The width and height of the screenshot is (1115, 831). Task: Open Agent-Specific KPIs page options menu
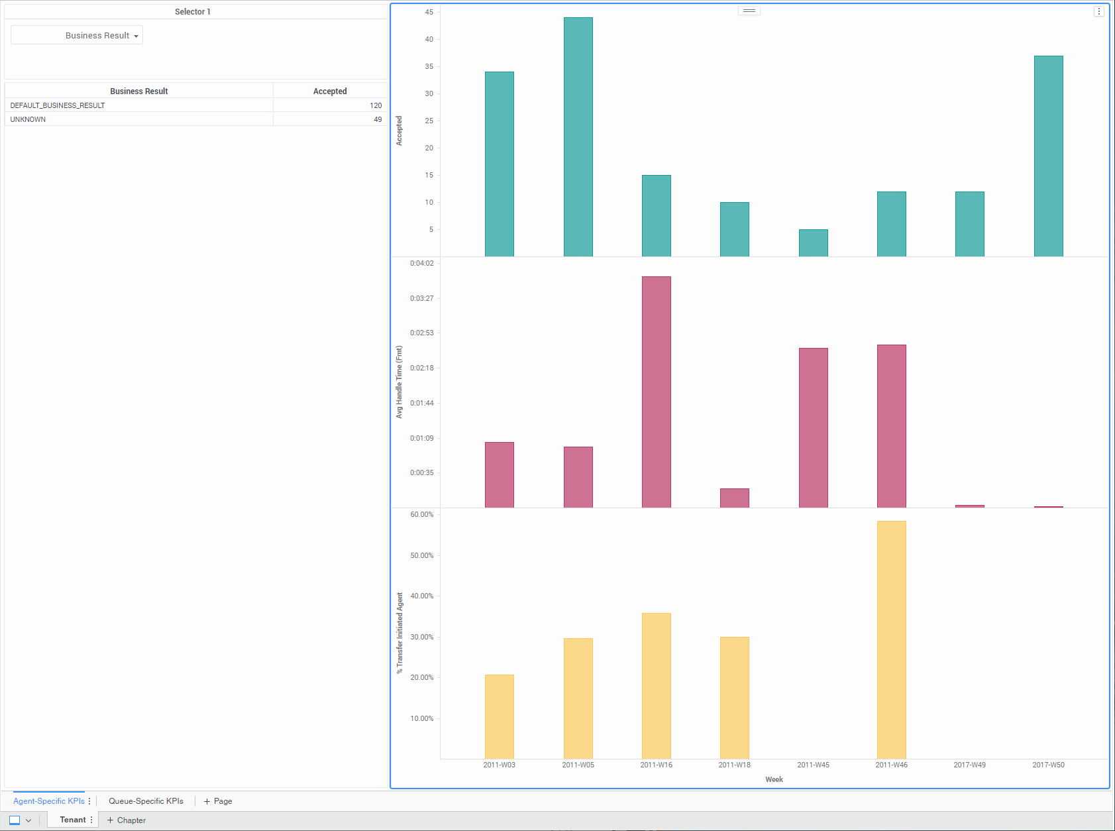pyautogui.click(x=89, y=801)
